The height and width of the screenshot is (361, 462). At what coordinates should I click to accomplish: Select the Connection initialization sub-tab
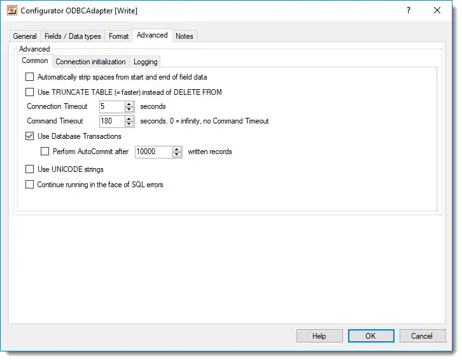(90, 62)
